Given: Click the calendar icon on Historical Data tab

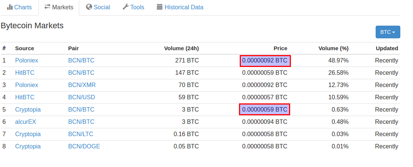Looking at the screenshot, I should point(160,7).
